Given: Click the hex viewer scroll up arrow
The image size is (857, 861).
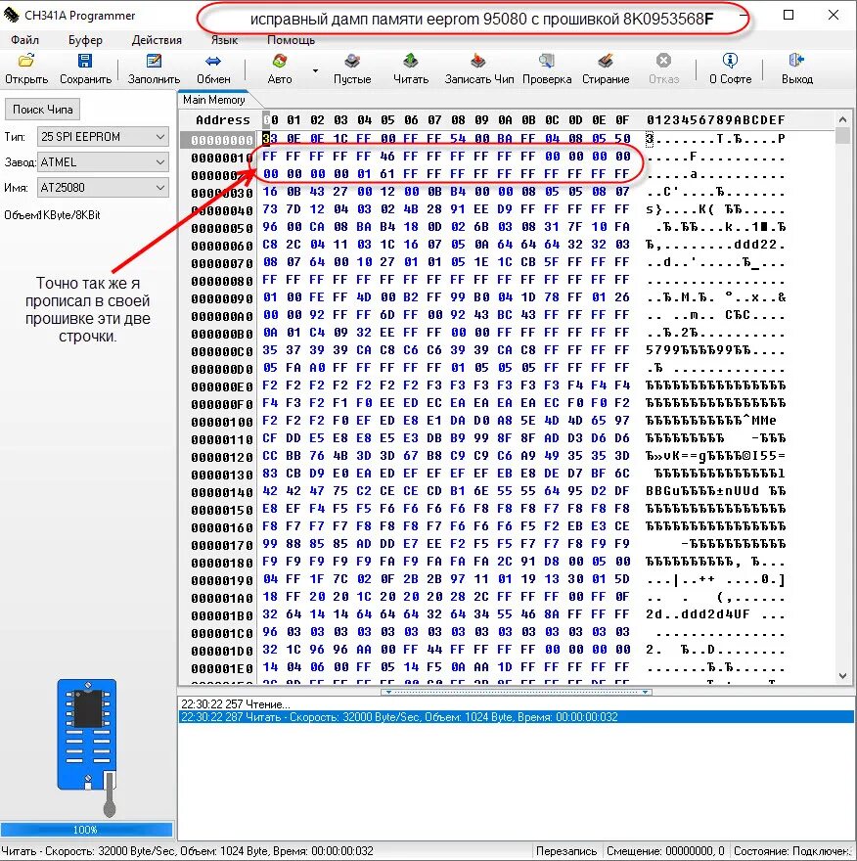Looking at the screenshot, I should point(842,118).
